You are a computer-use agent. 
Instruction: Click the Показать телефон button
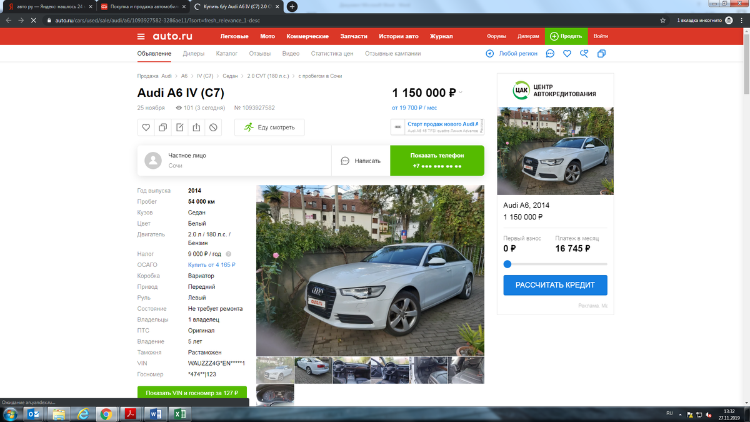437,161
